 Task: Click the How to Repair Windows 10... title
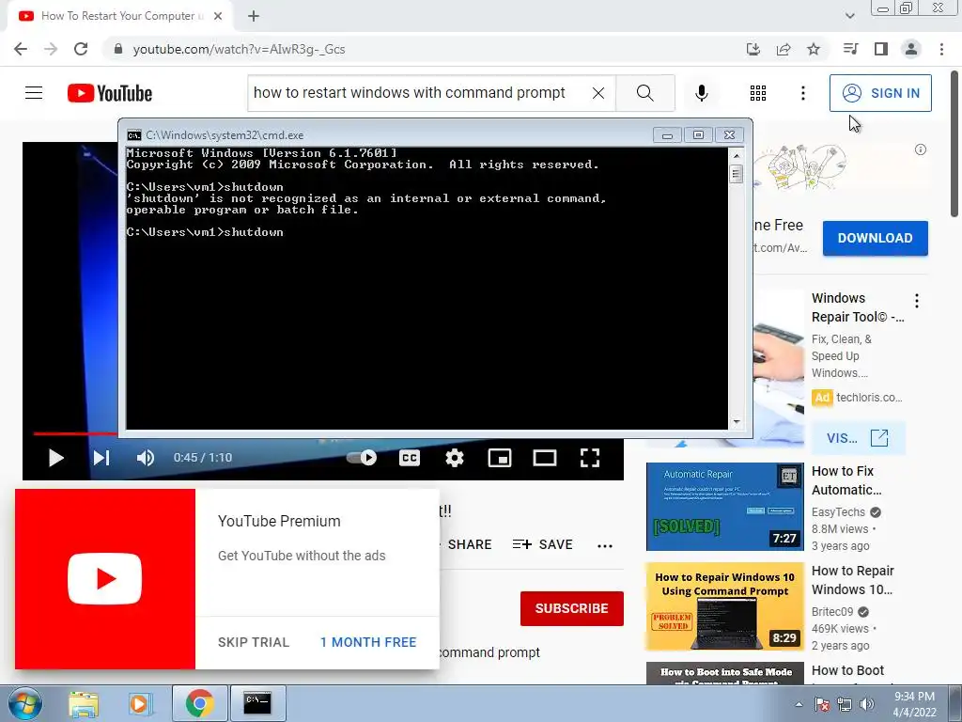(852, 580)
